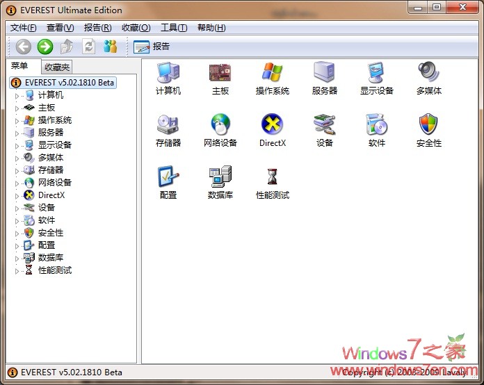Image resolution: width=484 pixels, height=385 pixels.
Task: Open the 计算机 icon in main panel
Action: coord(168,73)
